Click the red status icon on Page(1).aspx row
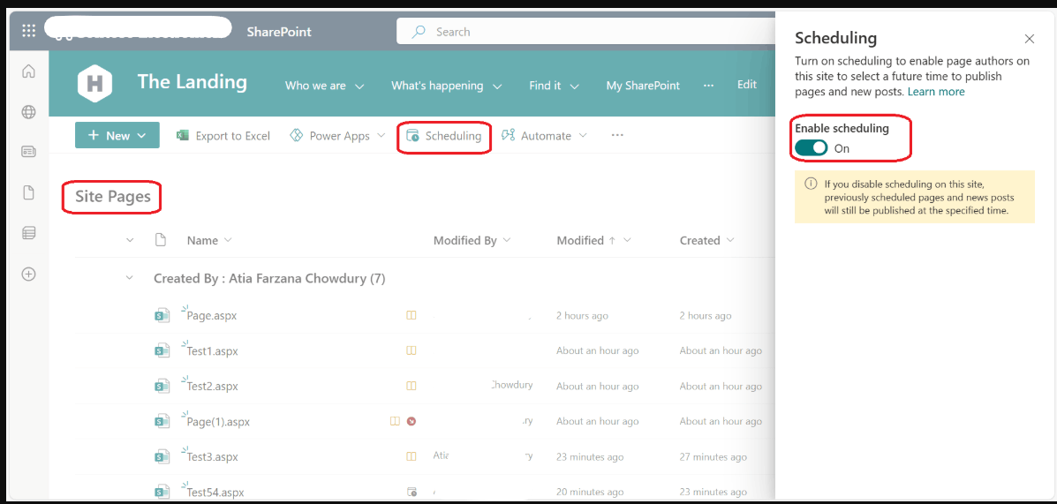The width and height of the screenshot is (1057, 504). (x=411, y=421)
